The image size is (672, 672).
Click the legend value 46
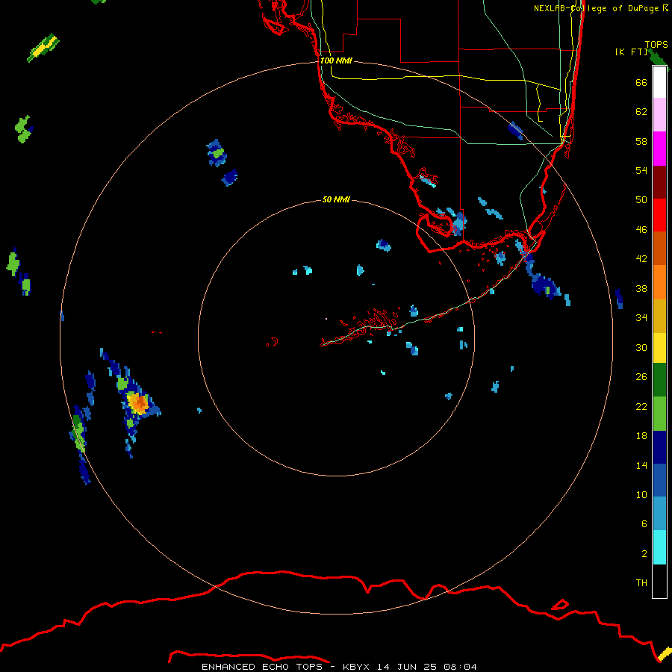(x=641, y=230)
